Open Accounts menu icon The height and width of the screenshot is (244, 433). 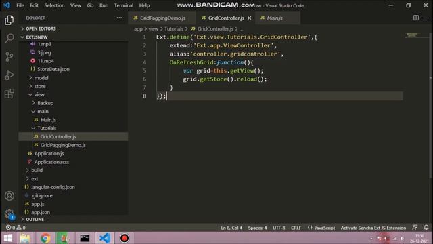pos(9,196)
